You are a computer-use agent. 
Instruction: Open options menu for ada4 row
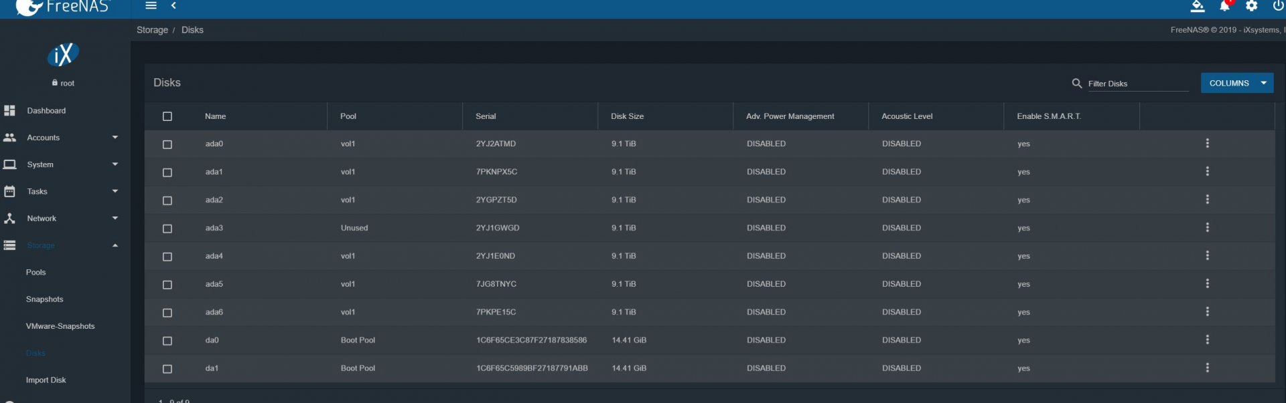pos(1207,256)
